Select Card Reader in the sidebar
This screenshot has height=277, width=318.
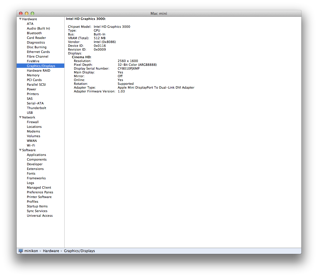[36, 38]
